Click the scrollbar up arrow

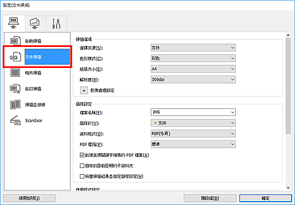coord(288,35)
